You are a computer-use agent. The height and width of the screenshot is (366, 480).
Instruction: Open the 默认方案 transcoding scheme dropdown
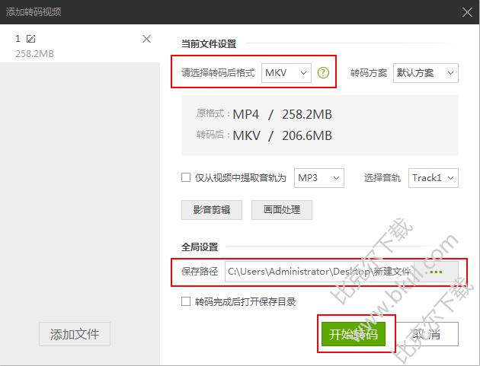[425, 73]
